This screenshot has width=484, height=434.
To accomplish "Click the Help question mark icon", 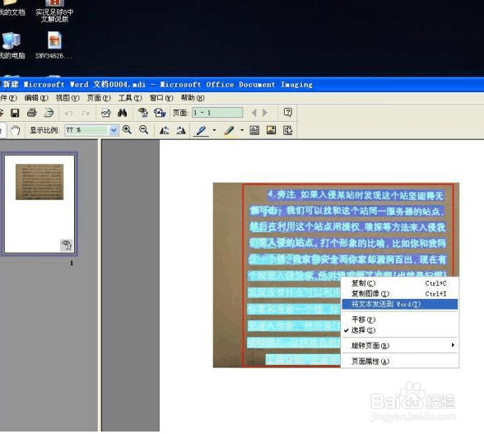I will click(x=288, y=113).
